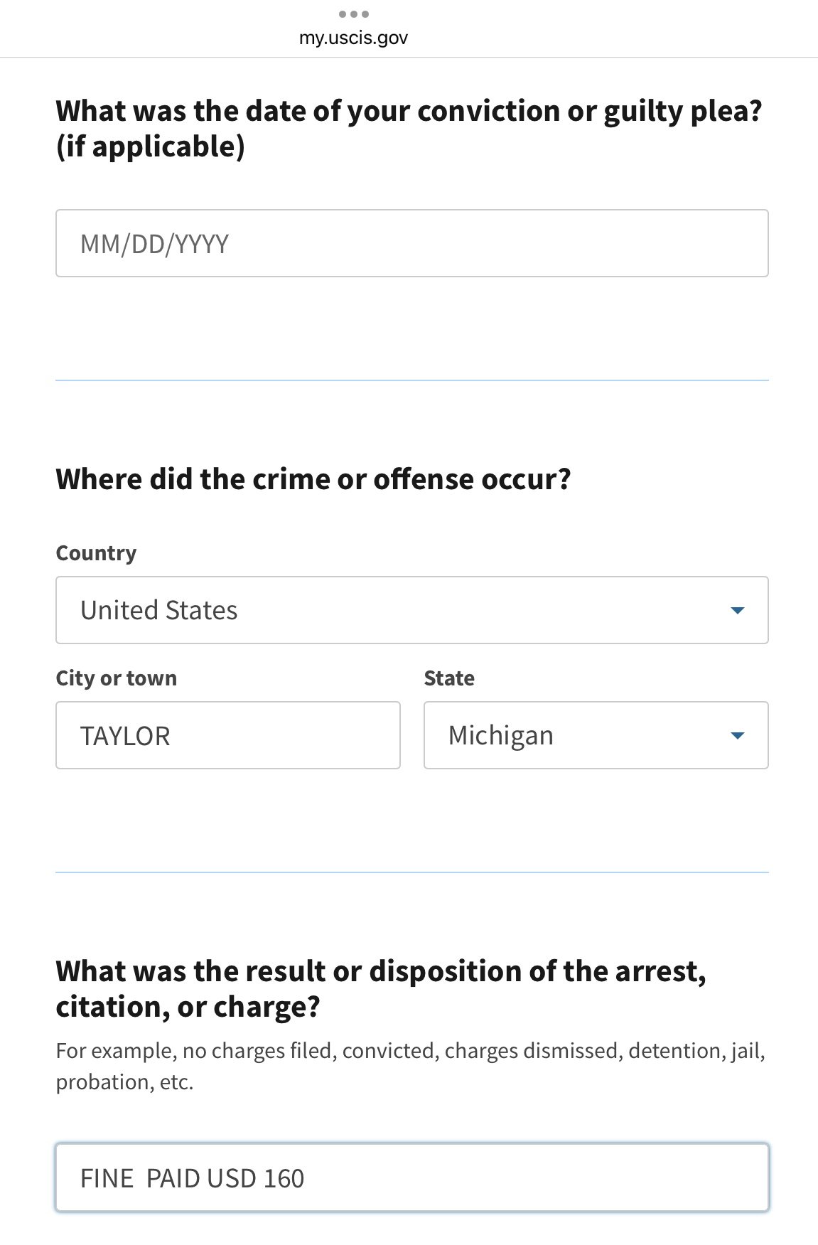This screenshot has width=818, height=1245.
Task: Click the "City or town" field label
Action: (116, 678)
